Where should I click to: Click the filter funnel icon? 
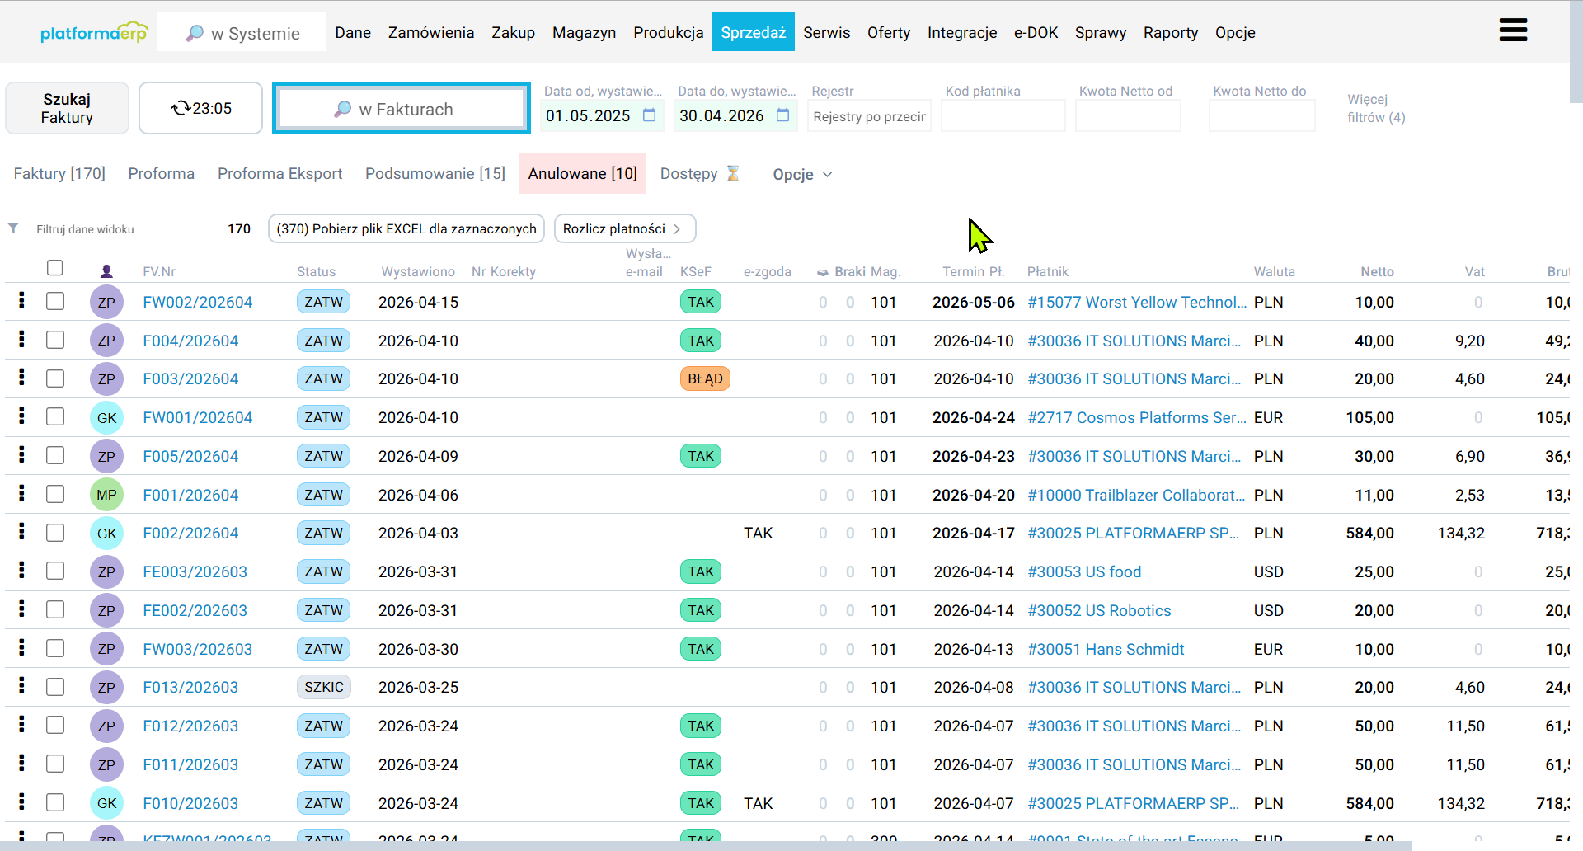[13, 228]
